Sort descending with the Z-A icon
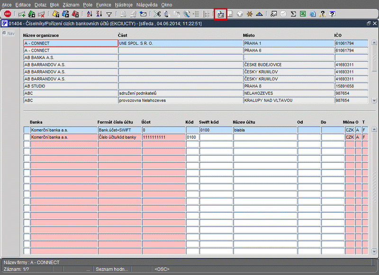The height and width of the screenshot is (275, 379). (99, 14)
